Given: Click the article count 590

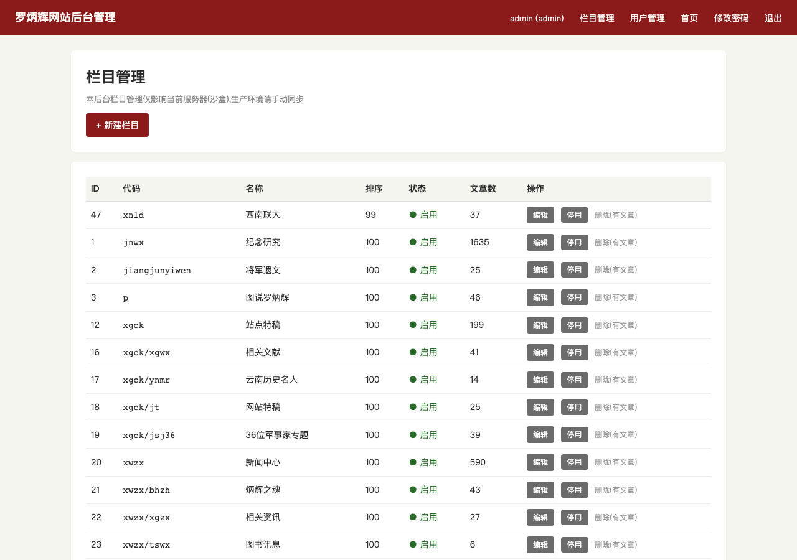Looking at the screenshot, I should tap(478, 462).
